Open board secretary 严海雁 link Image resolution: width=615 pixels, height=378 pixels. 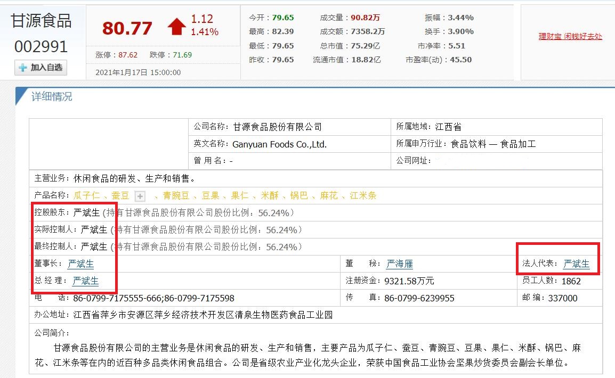399,263
